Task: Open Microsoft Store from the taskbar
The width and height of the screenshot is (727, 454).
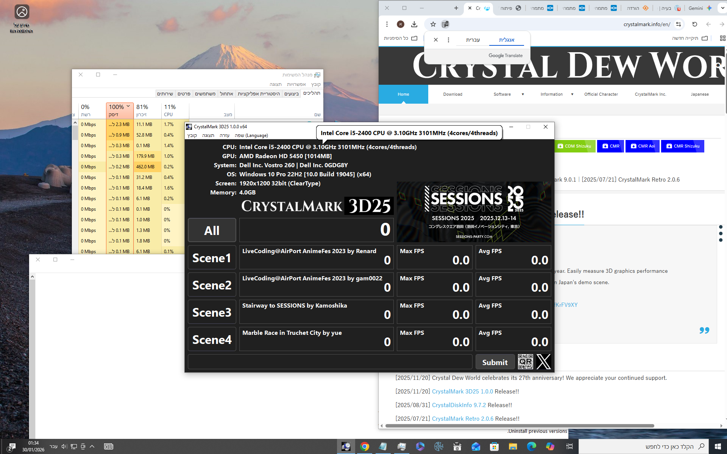Action: (495, 446)
